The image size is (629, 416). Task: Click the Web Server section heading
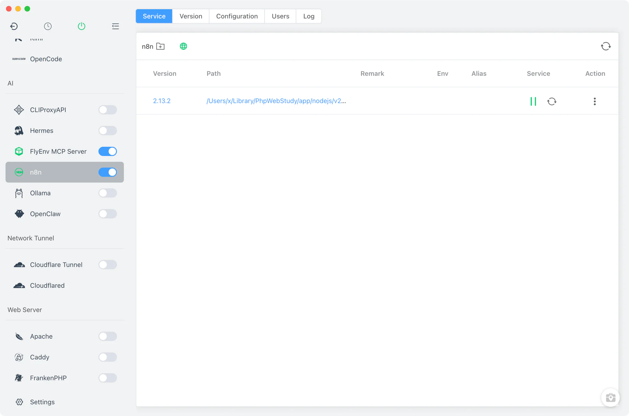25,310
